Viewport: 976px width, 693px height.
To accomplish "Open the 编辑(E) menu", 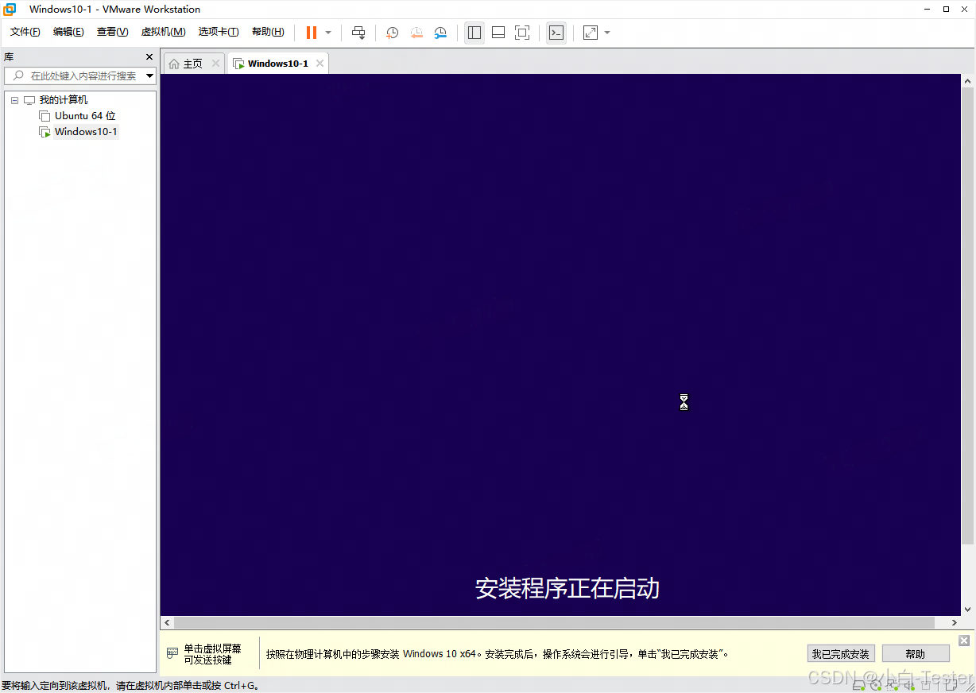I will pos(68,32).
